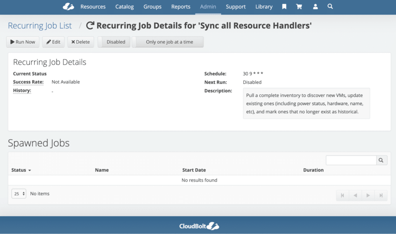Click the Current Status label
The image size is (396, 234).
pyautogui.click(x=30, y=74)
